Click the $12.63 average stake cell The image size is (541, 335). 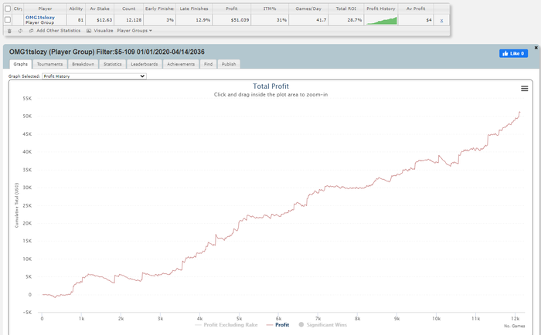100,20
